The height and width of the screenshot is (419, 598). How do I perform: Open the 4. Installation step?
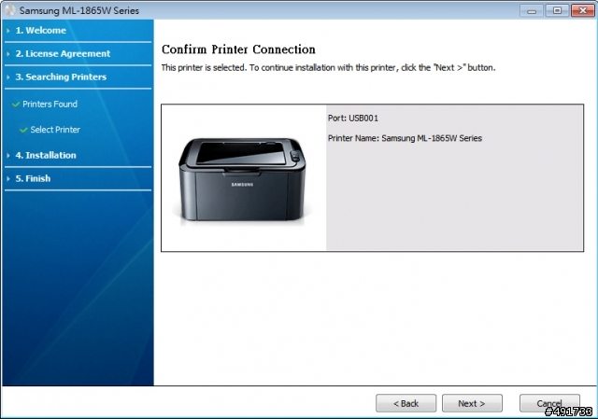pos(46,156)
